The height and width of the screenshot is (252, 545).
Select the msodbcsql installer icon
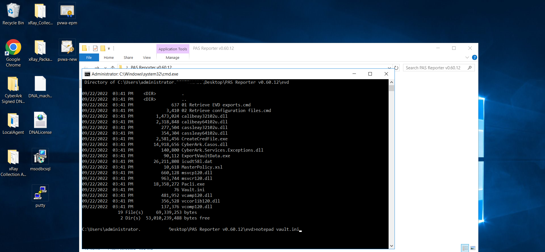(x=40, y=160)
